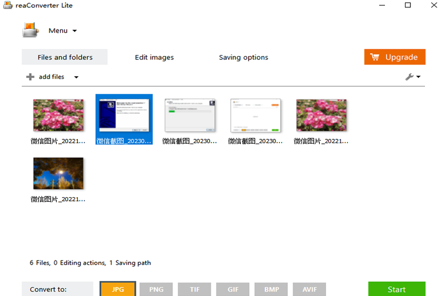Click the reaConverter printer logo icon

[x=30, y=30]
